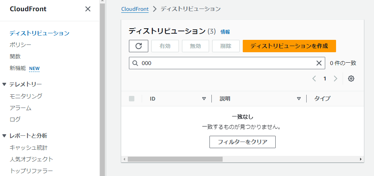Sort by ID column arrow
374x176 pixels.
click(204, 99)
